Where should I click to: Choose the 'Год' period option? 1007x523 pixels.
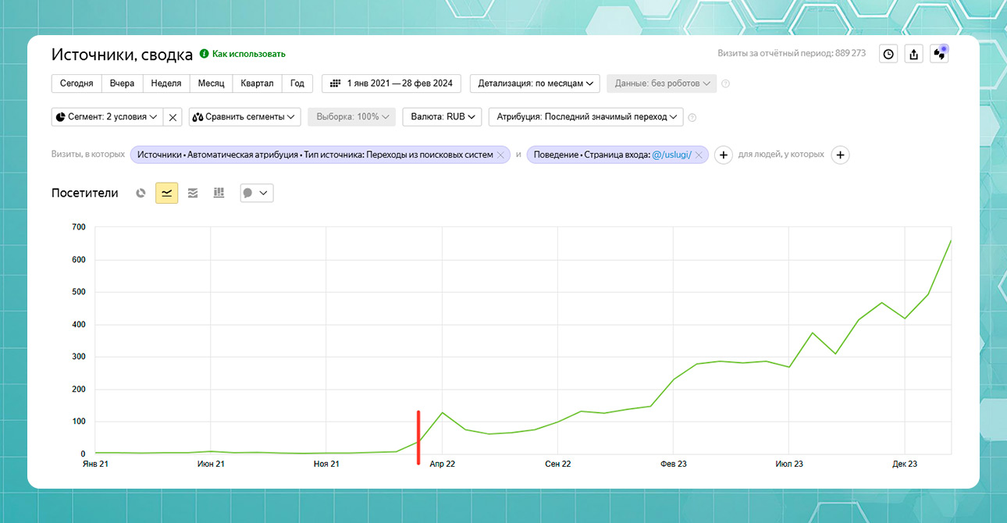click(297, 84)
